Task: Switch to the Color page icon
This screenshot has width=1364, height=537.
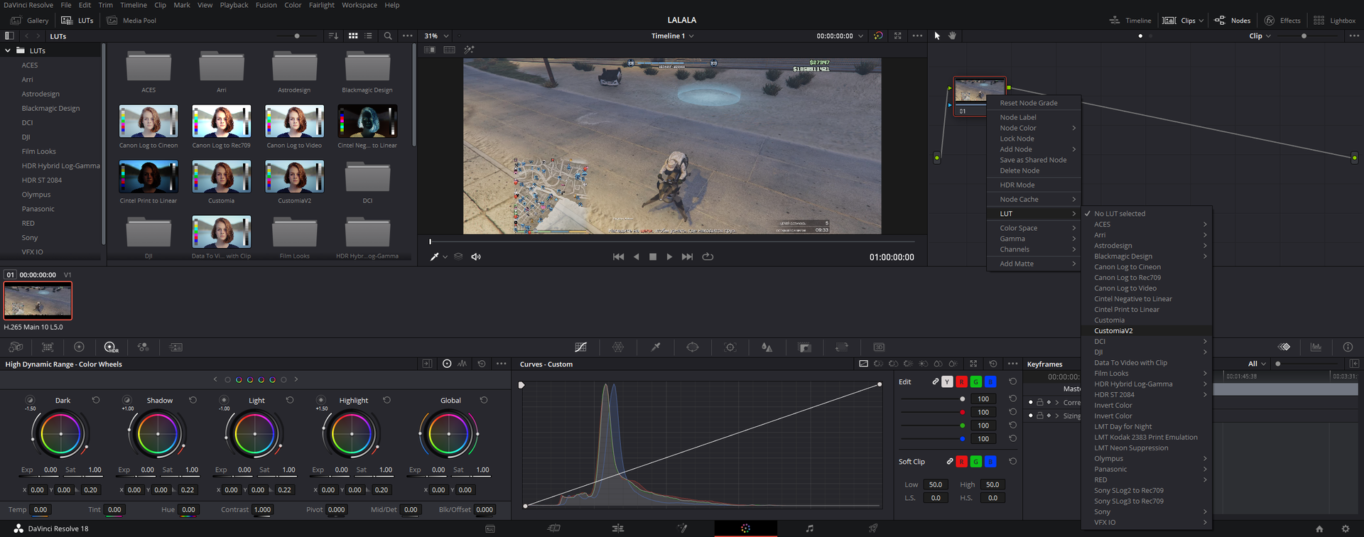Action: coord(745,528)
